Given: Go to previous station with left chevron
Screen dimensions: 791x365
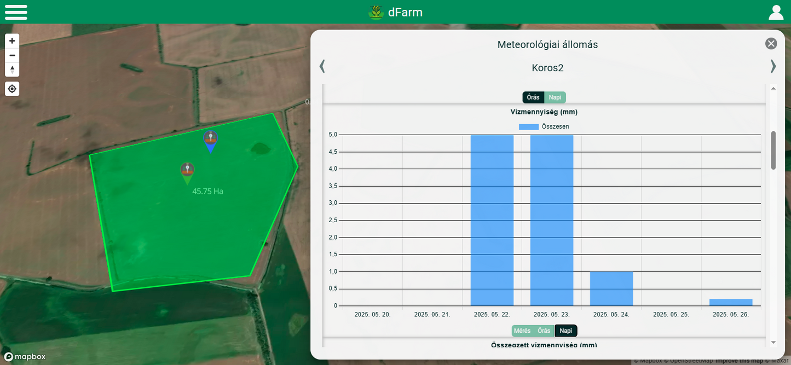Looking at the screenshot, I should pos(322,66).
